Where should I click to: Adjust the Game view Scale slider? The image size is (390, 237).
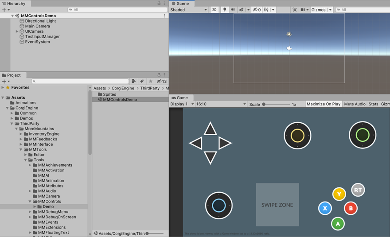(264, 105)
